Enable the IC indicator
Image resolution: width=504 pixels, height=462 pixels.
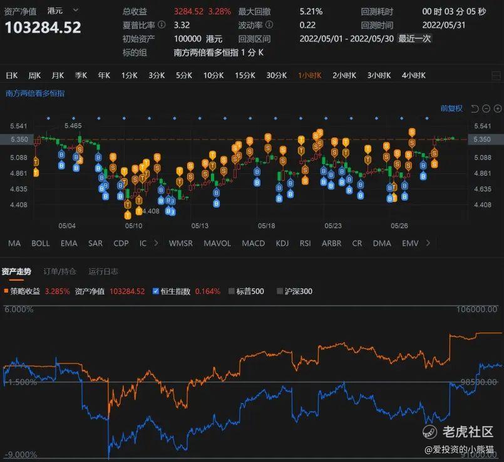coord(143,243)
